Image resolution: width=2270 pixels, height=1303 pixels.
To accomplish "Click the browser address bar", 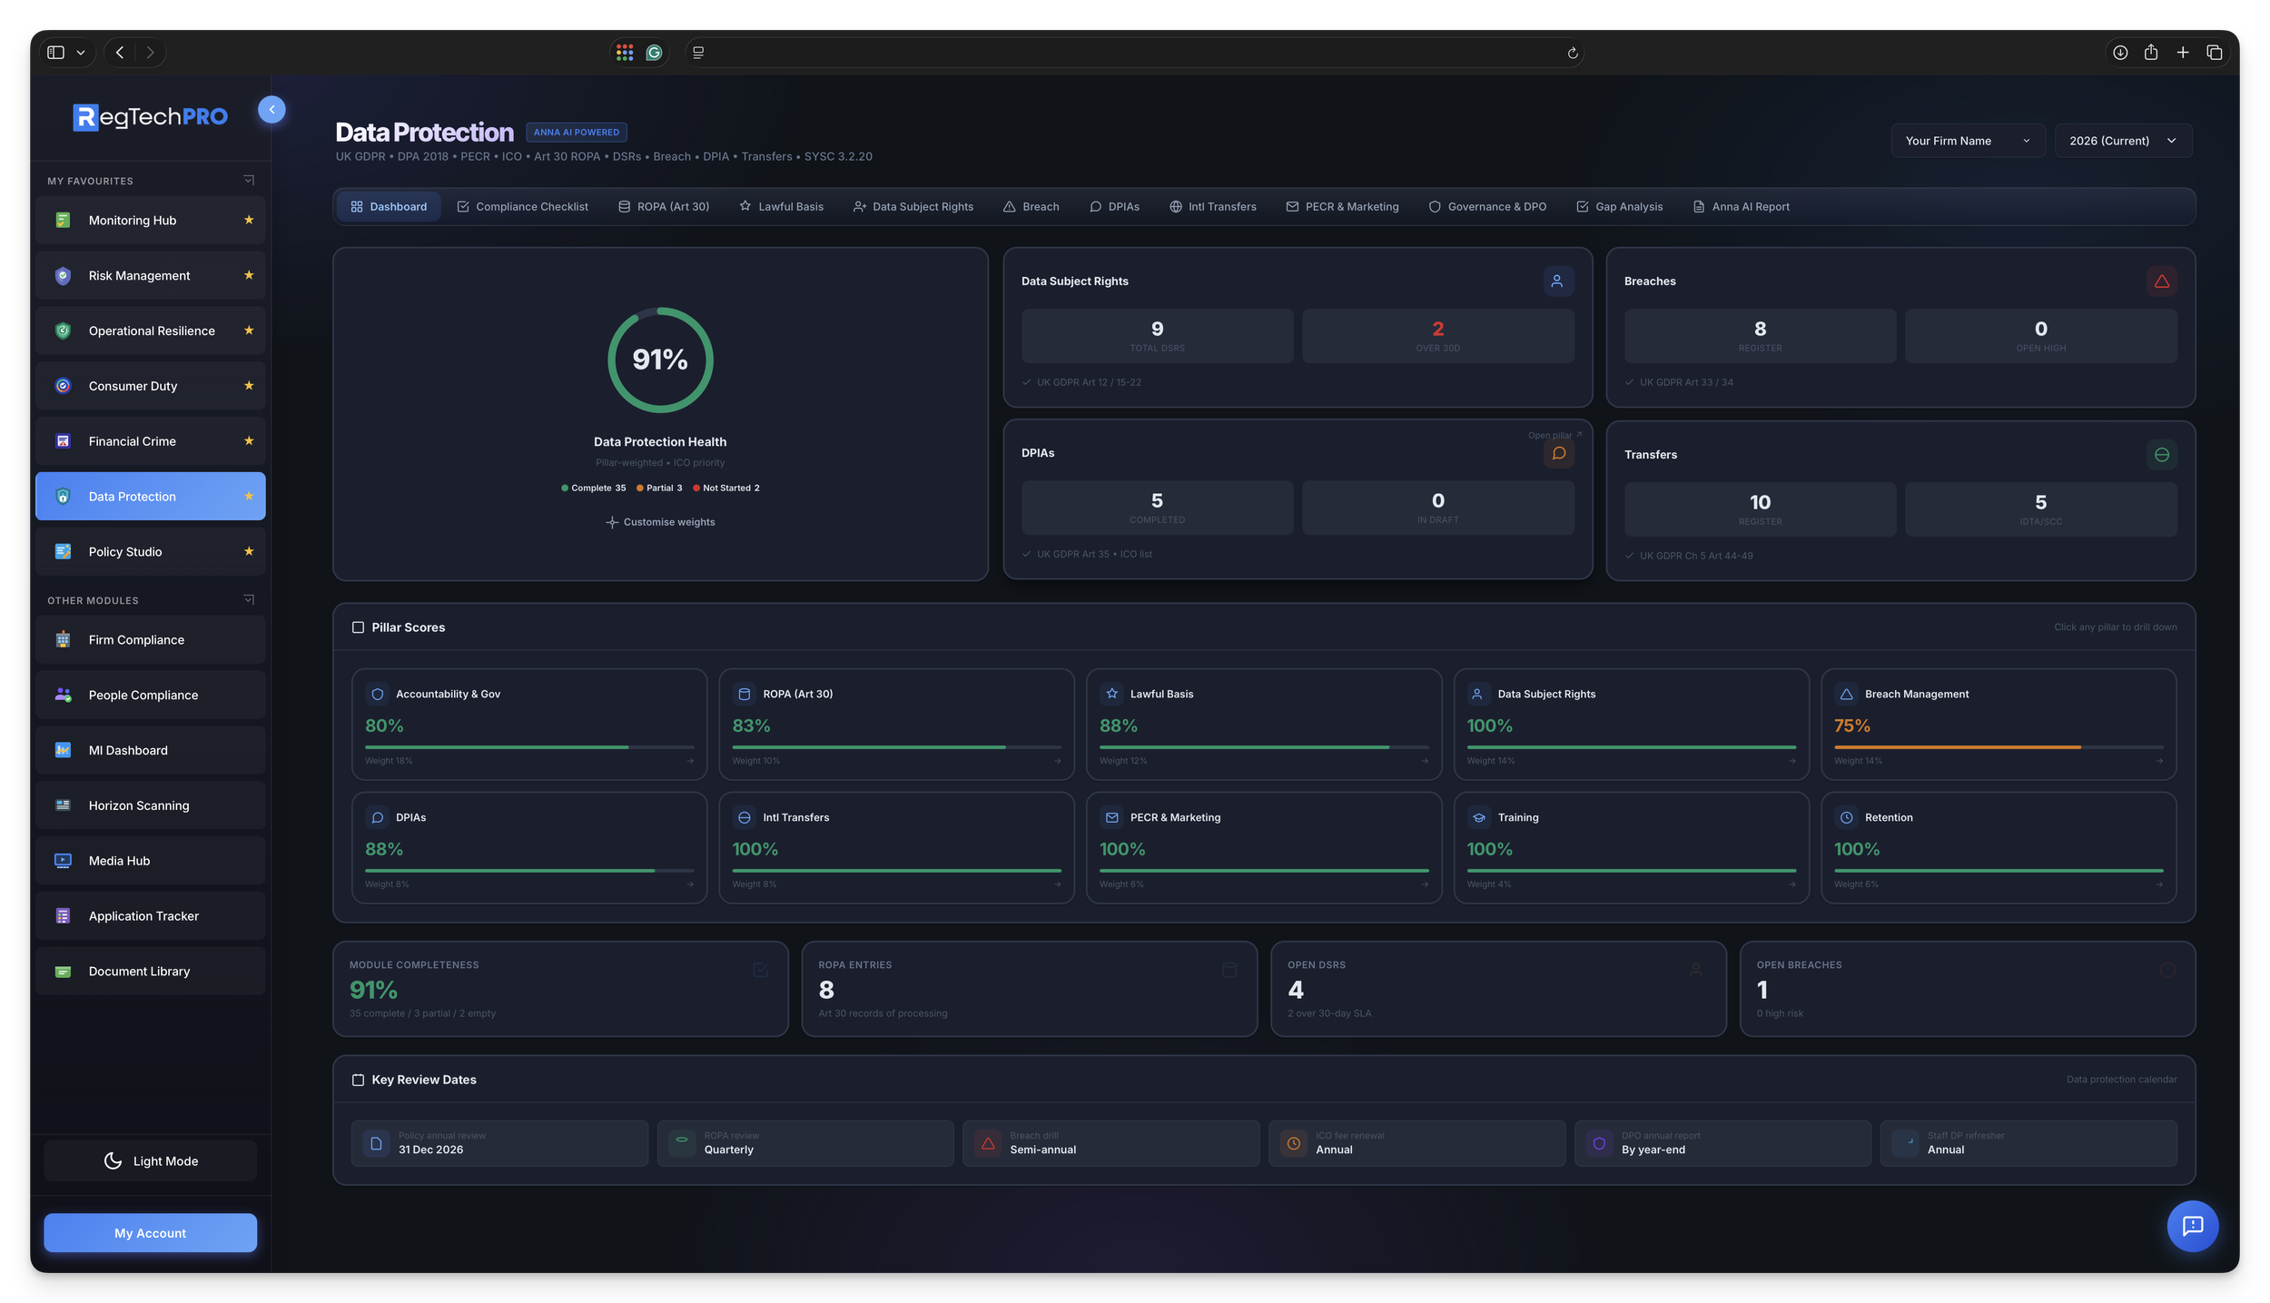I will [x=1135, y=53].
